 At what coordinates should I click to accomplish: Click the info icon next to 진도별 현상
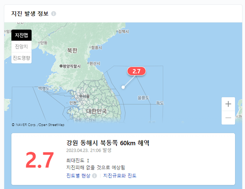coord(94,176)
